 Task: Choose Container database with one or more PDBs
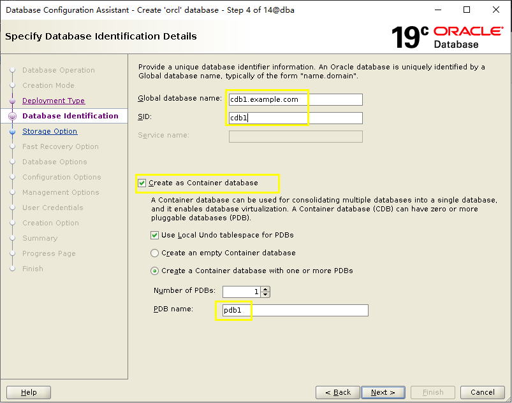154,271
